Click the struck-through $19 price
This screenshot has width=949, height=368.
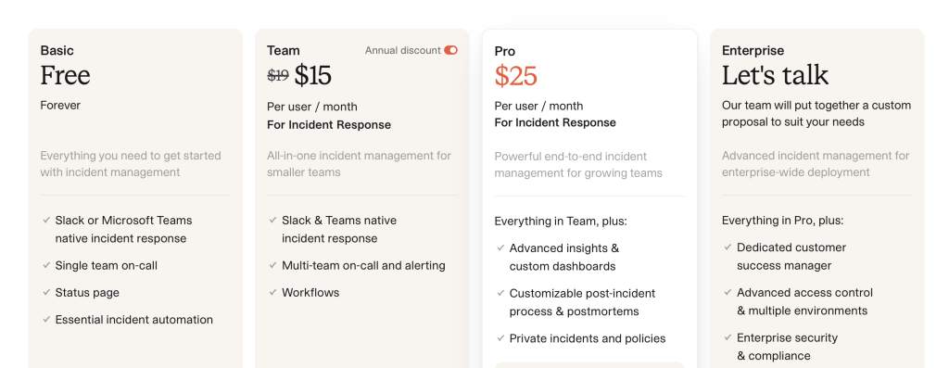[278, 76]
